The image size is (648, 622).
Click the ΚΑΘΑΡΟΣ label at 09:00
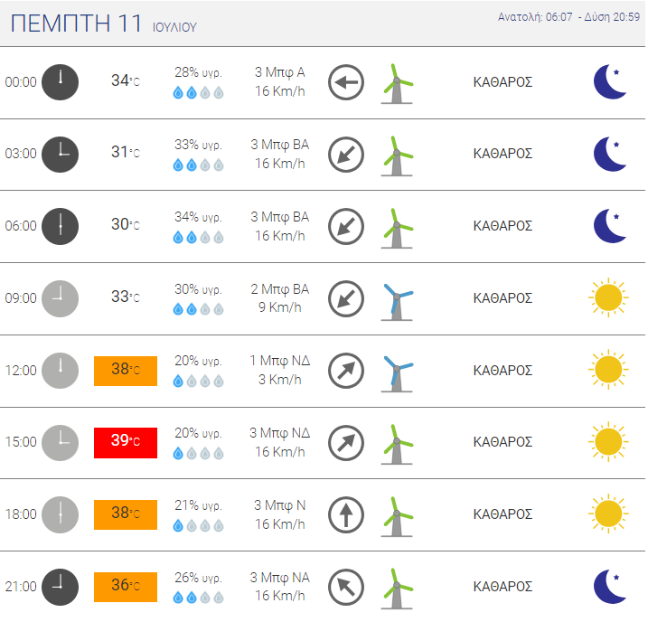pos(502,298)
